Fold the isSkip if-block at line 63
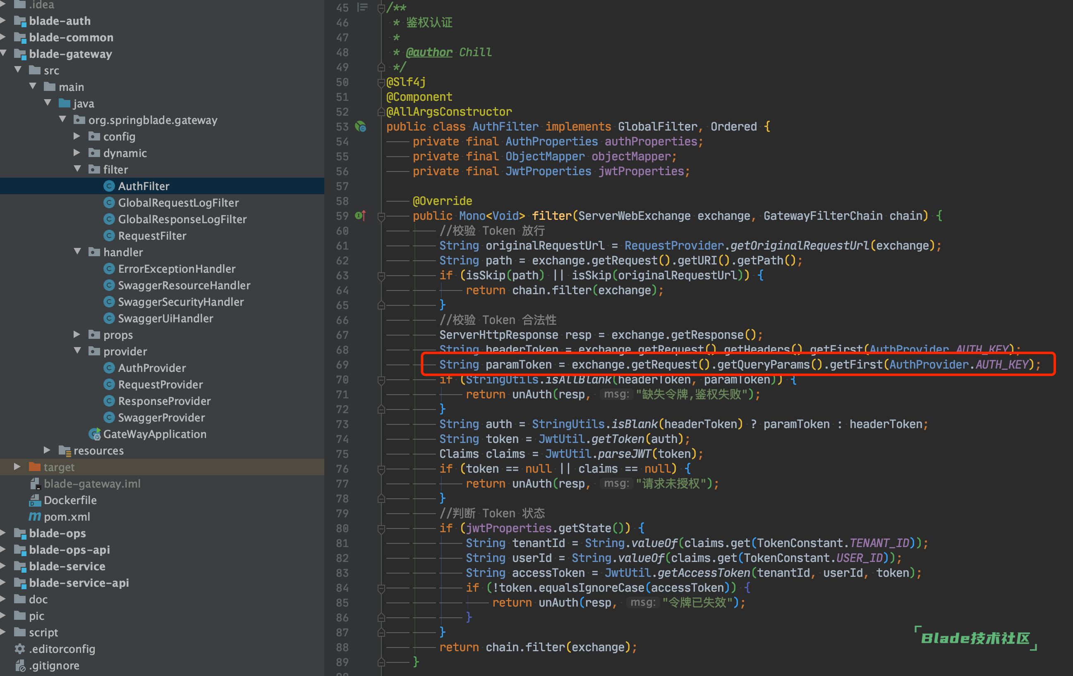Viewport: 1073px width, 676px height. 381,276
